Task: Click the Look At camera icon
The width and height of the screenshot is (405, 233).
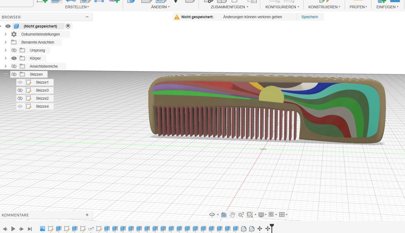Action: click(224, 215)
